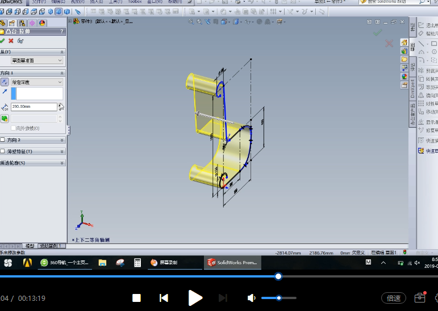Click the play button in the video player
The height and width of the screenshot is (311, 438).
(x=195, y=298)
